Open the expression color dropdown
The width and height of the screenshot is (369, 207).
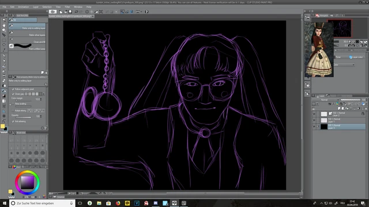(344, 65)
